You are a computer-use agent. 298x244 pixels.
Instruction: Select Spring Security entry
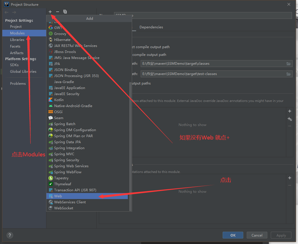(87, 160)
